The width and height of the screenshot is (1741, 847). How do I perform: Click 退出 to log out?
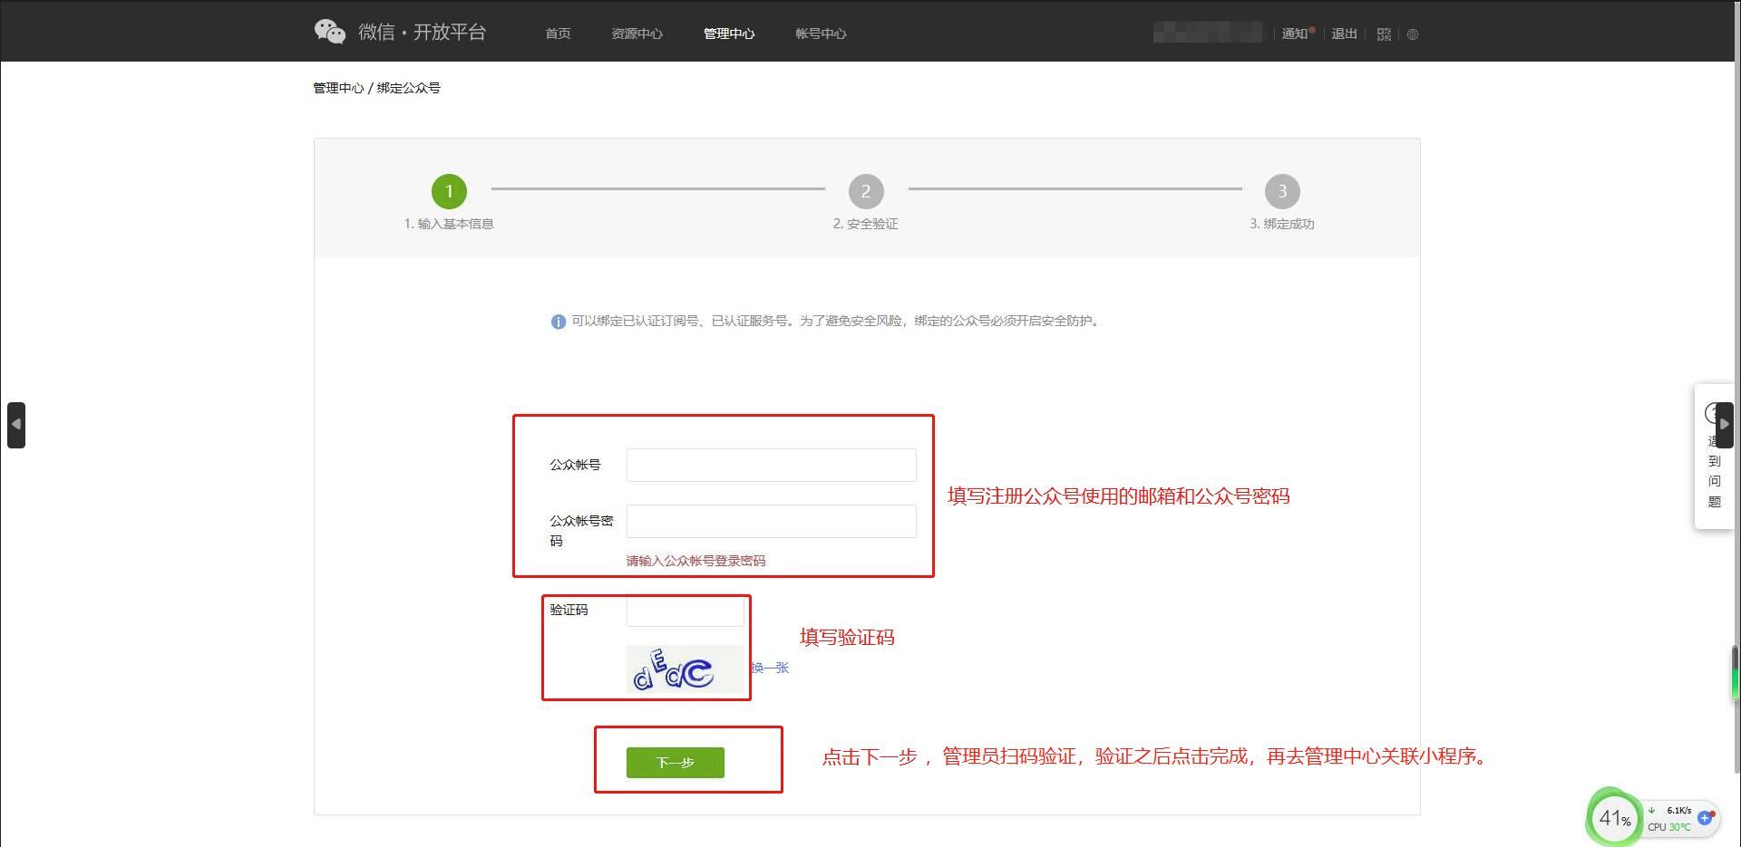coord(1344,34)
